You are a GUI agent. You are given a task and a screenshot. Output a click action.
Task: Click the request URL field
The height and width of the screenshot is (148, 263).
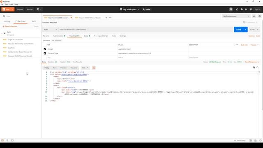[145, 30]
